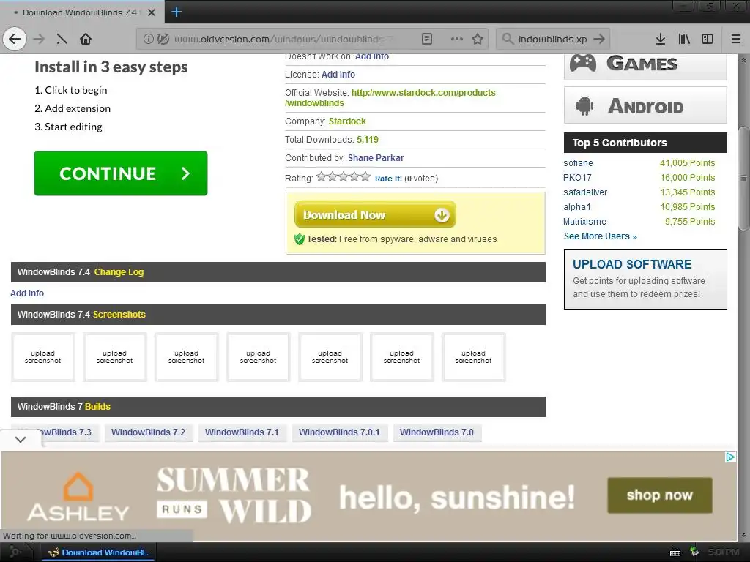Click the address bar URL field
Screen dimensions: 750x562
(281, 39)
